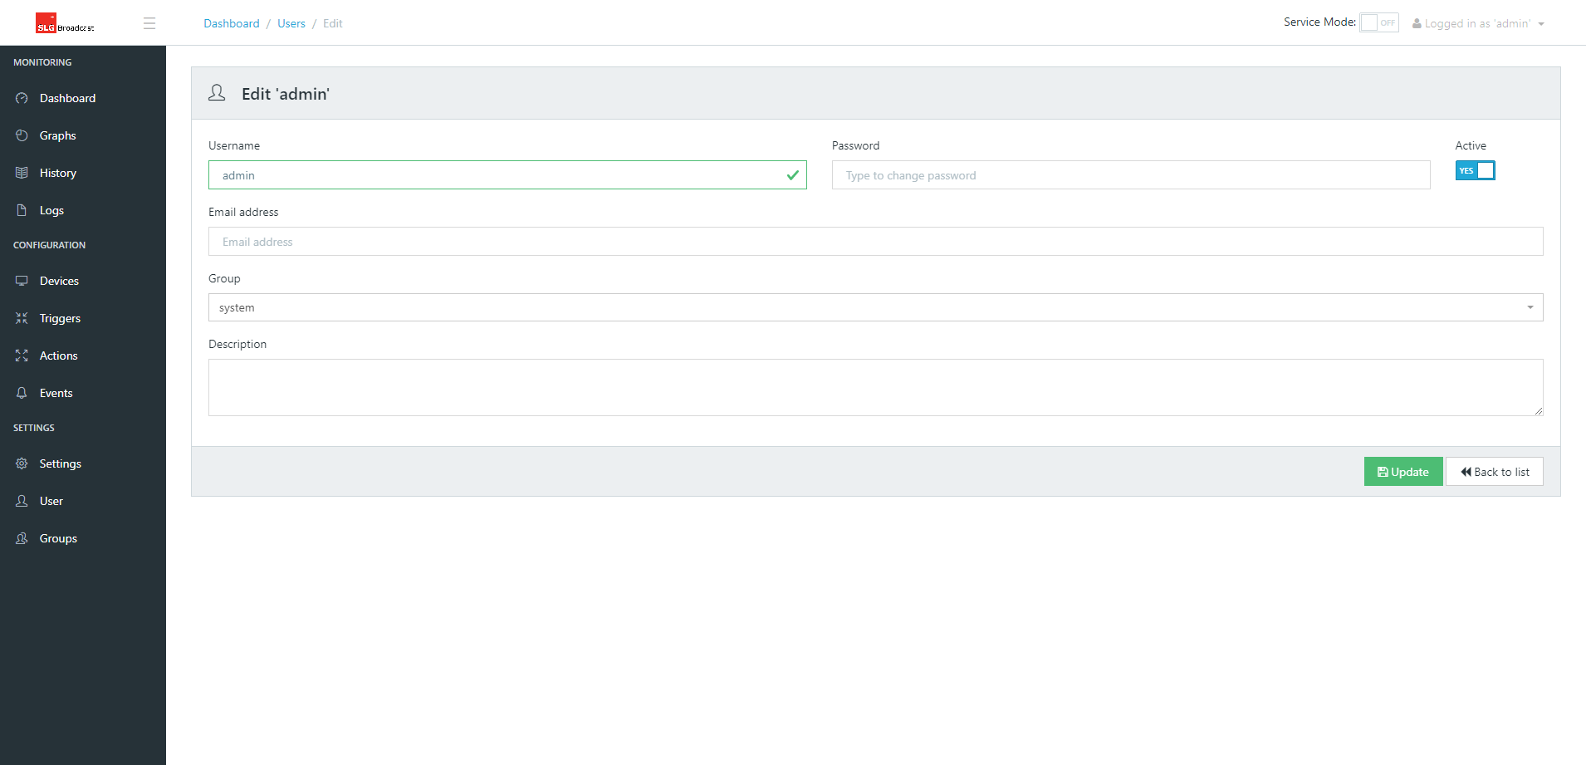Disable the Active user toggle
The image size is (1586, 765).
(x=1475, y=170)
